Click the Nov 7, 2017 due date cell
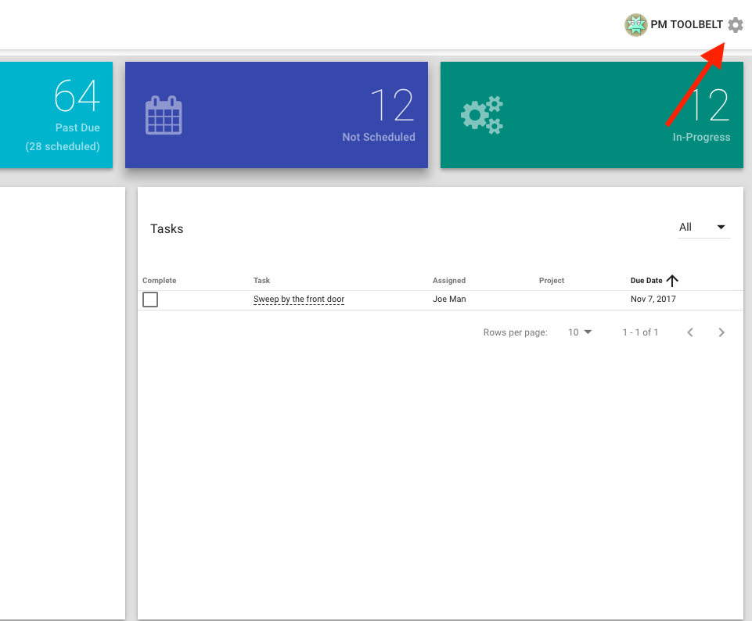Viewport: 752px width, 621px height. tap(653, 299)
